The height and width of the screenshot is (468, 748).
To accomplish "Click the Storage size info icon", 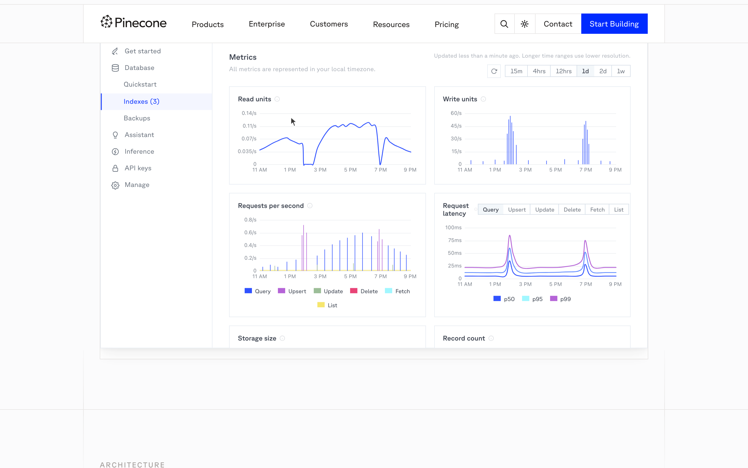I will pos(282,338).
